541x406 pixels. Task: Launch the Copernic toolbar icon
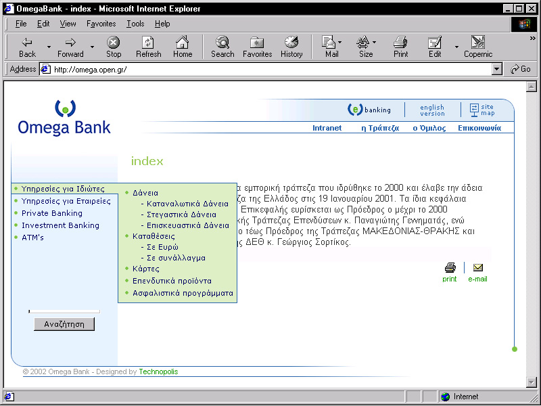point(478,47)
